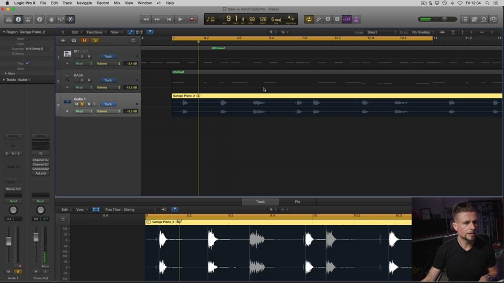
Task: Enable the Mute checkbox in Region inspector
Action: click(27, 38)
